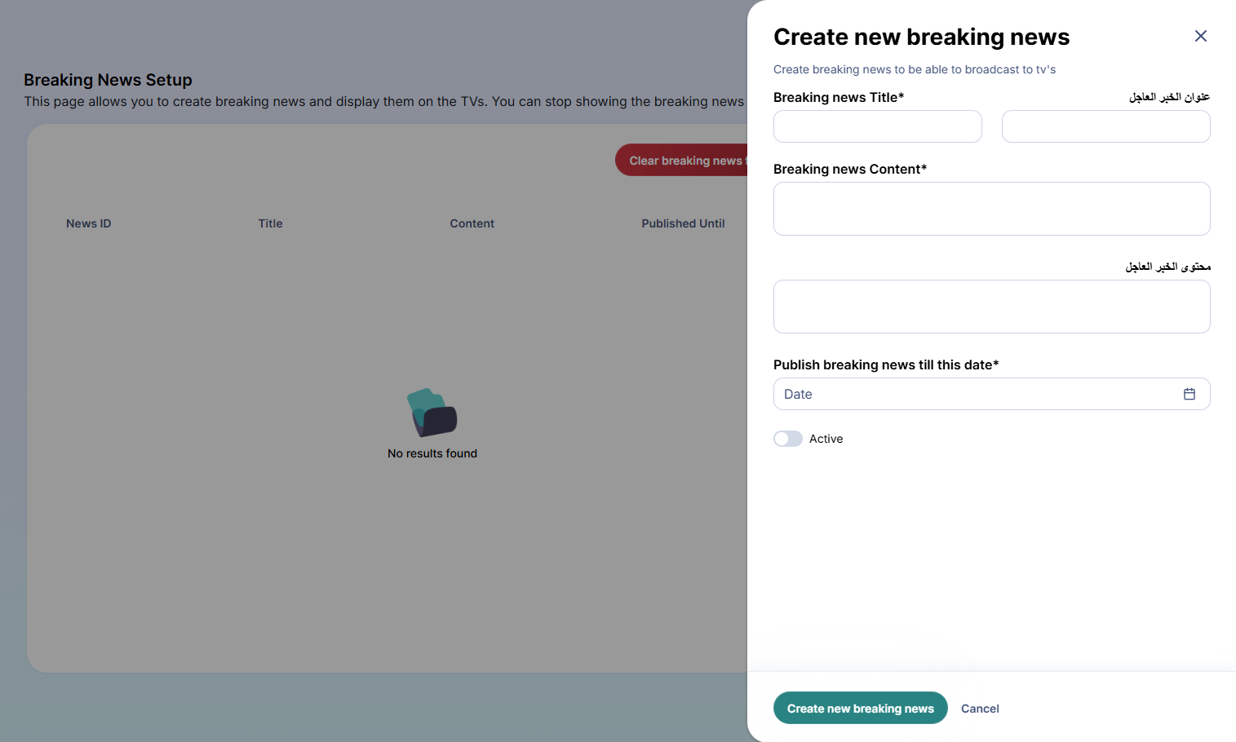Click into the Arabic content textarea
Screen dimensions: 1236x742
pos(991,307)
